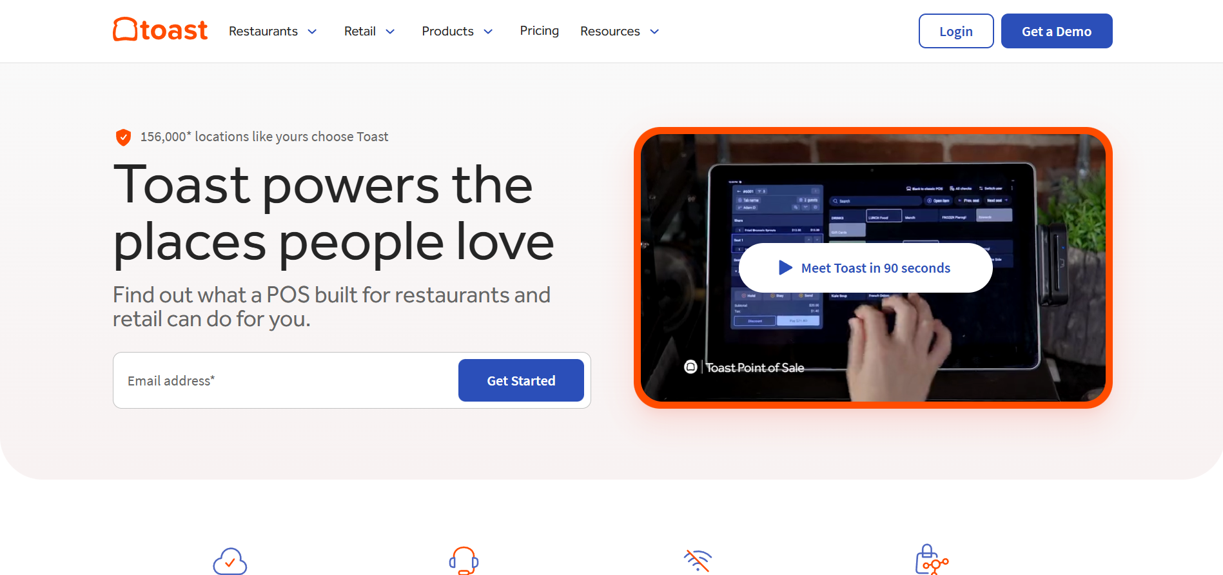
Task: Open the Pricing page
Action: tap(540, 31)
